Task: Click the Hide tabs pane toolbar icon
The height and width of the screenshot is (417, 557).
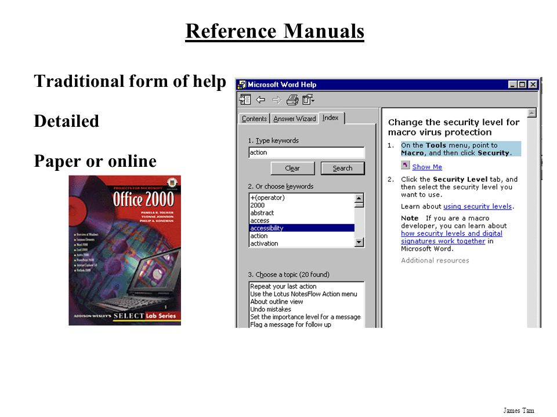Action: 245,100
